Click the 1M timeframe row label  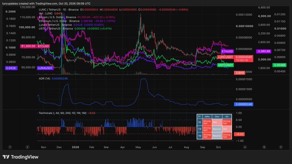199,136
